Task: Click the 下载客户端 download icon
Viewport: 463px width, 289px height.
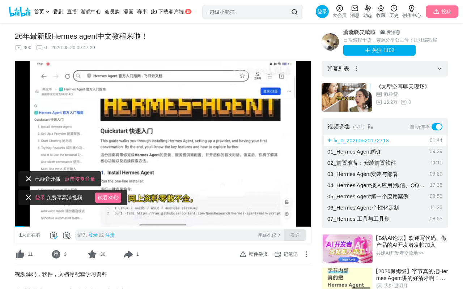Action: [154, 12]
